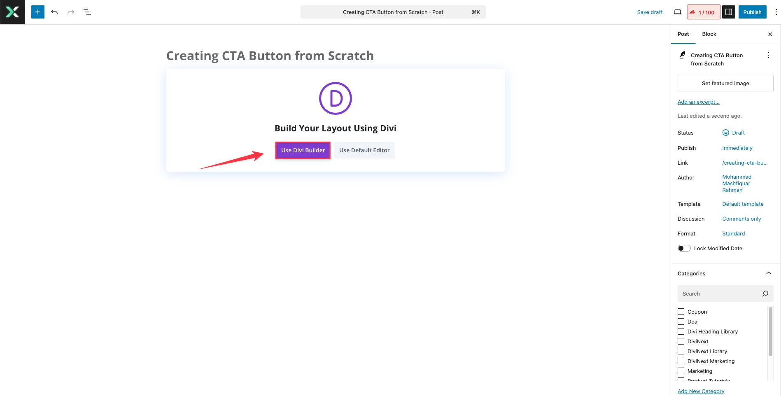Change author Mohammad Mashfiquar Rahman
781x396 pixels.
(x=737, y=183)
